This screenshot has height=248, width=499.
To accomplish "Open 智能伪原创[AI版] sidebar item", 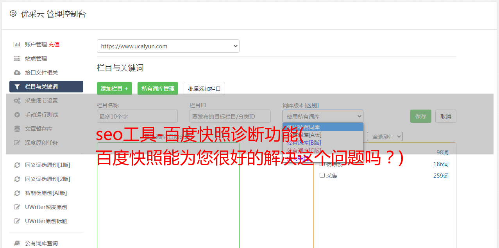I will click(46, 193).
